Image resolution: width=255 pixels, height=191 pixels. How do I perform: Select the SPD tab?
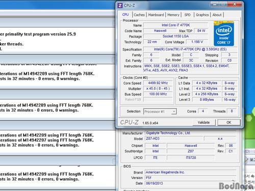pos(187,15)
